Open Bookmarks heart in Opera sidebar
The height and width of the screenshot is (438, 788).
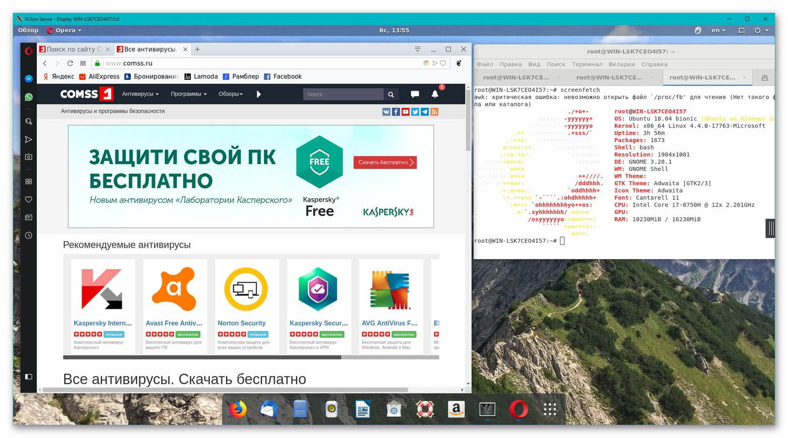coord(29,199)
